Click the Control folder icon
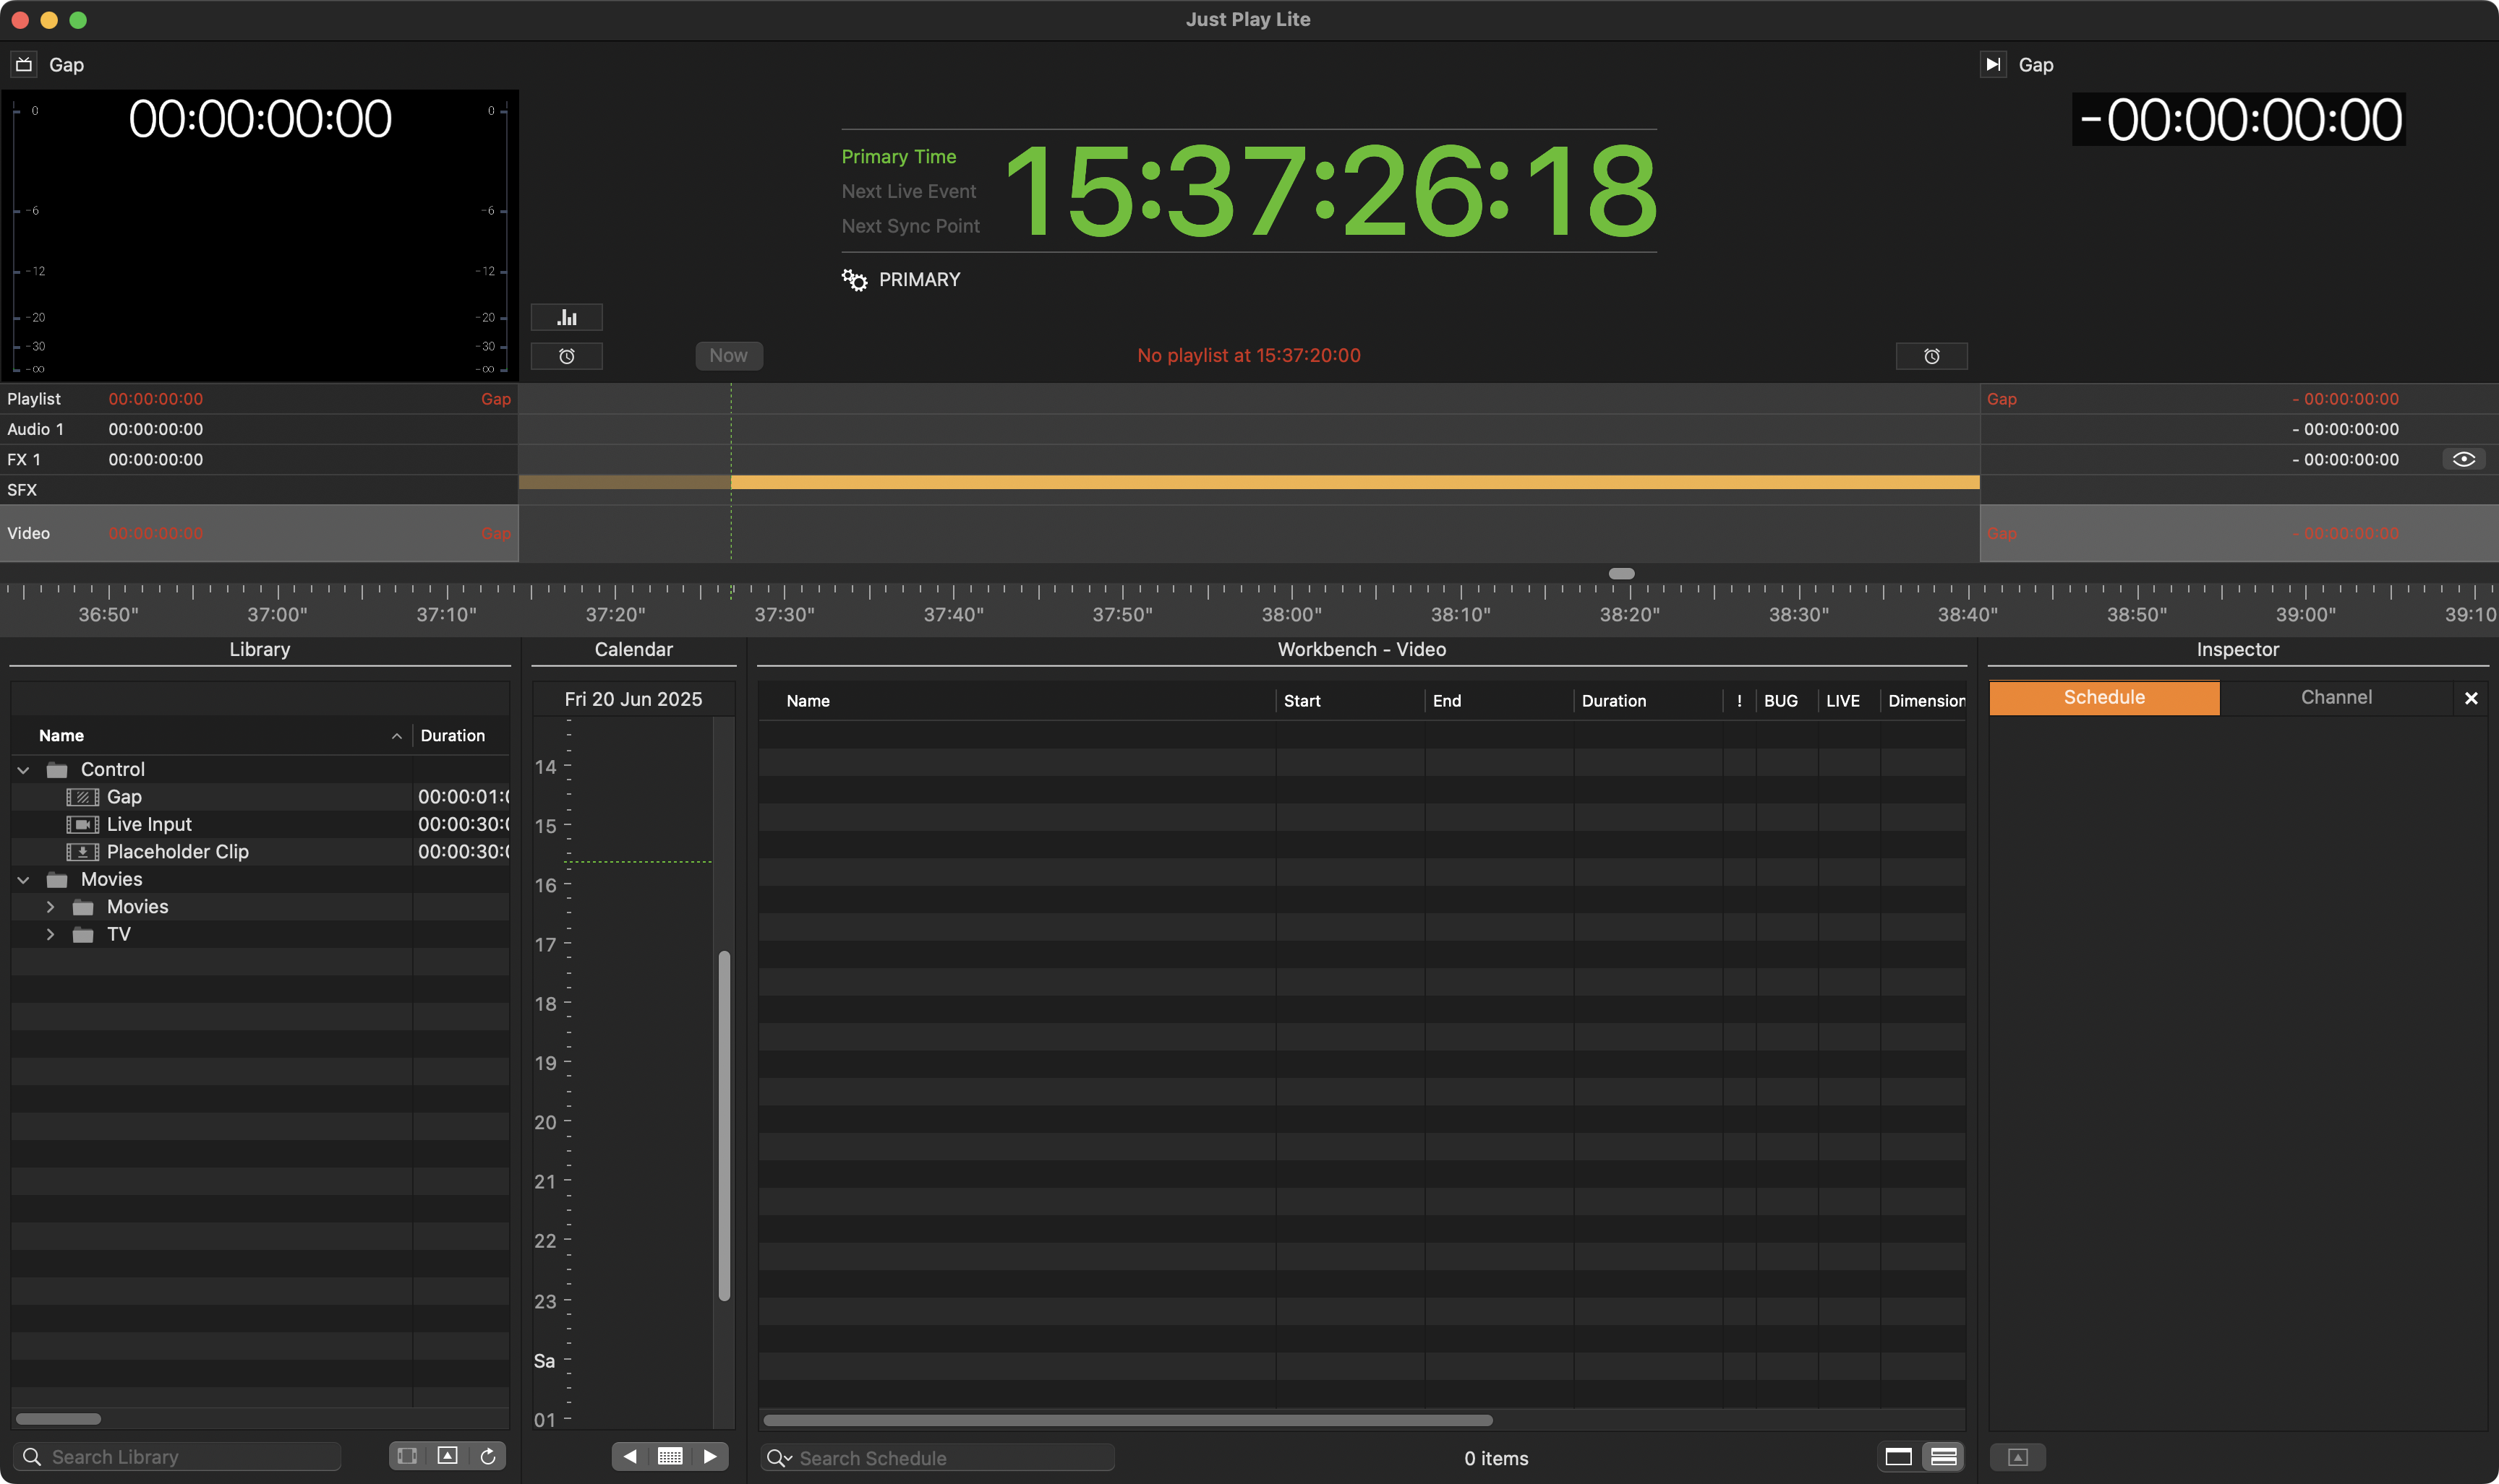 coord(57,770)
